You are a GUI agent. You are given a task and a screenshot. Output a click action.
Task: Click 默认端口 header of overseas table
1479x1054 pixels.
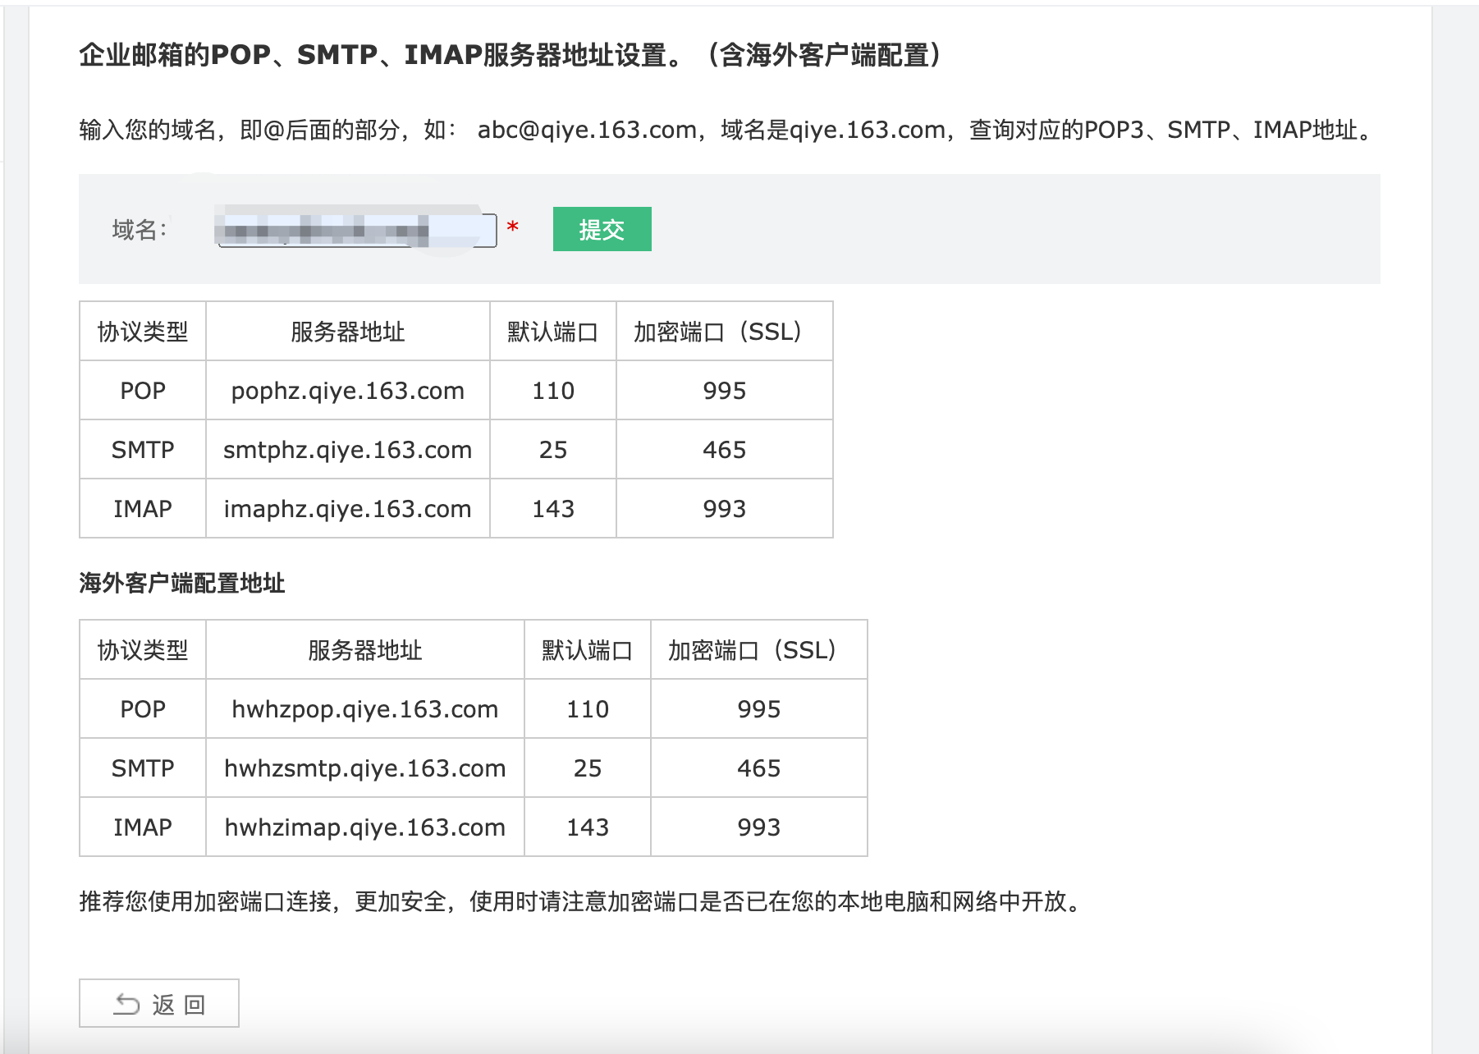point(588,650)
